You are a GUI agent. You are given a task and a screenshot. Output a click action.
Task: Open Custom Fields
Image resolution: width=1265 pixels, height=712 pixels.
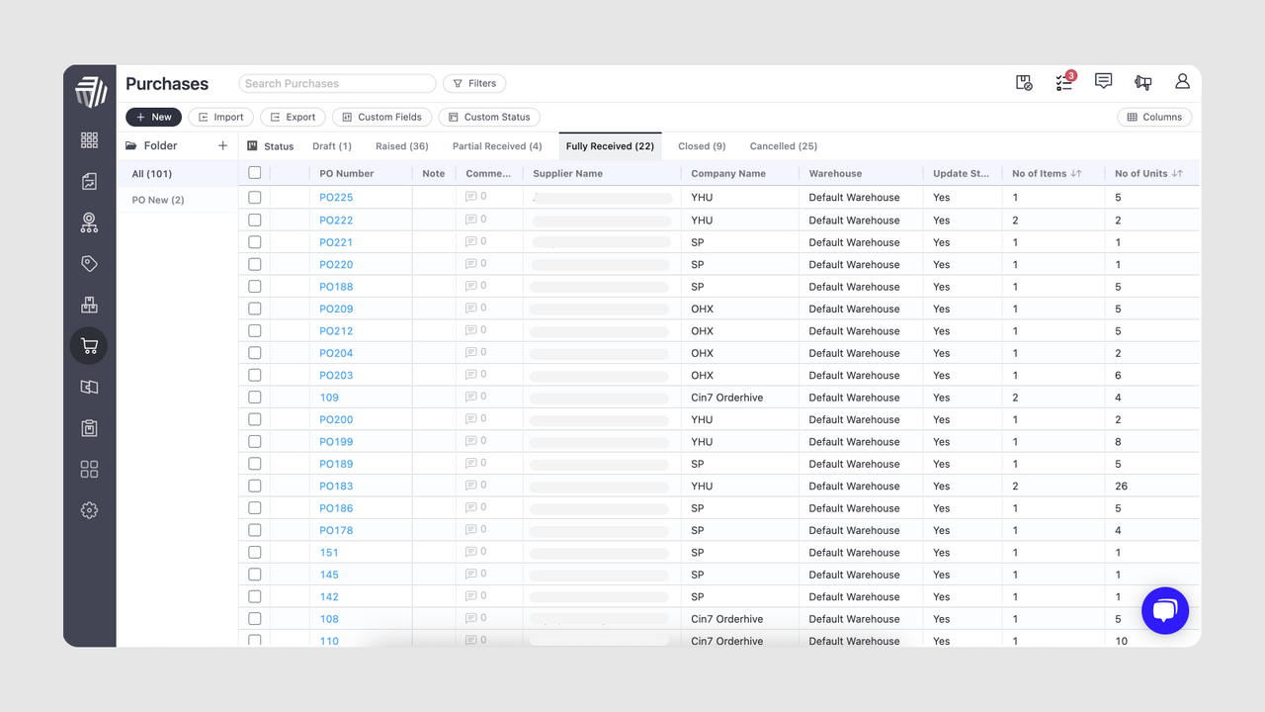(x=381, y=117)
